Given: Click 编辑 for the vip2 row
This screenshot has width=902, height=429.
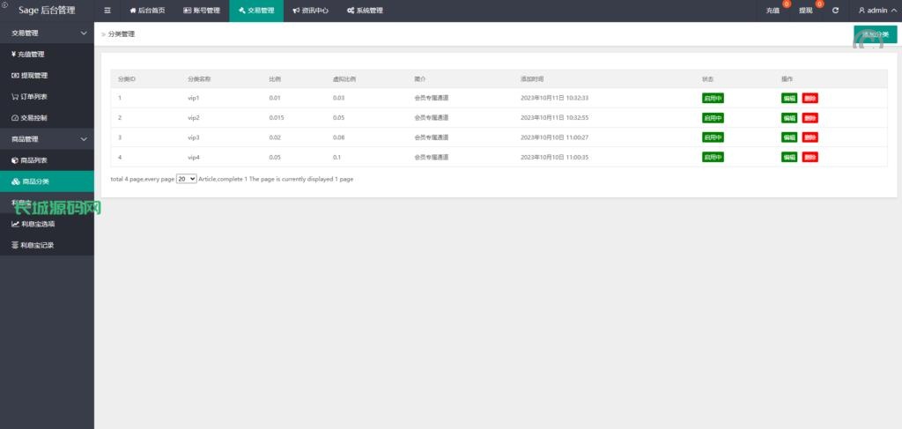Looking at the screenshot, I should (789, 118).
